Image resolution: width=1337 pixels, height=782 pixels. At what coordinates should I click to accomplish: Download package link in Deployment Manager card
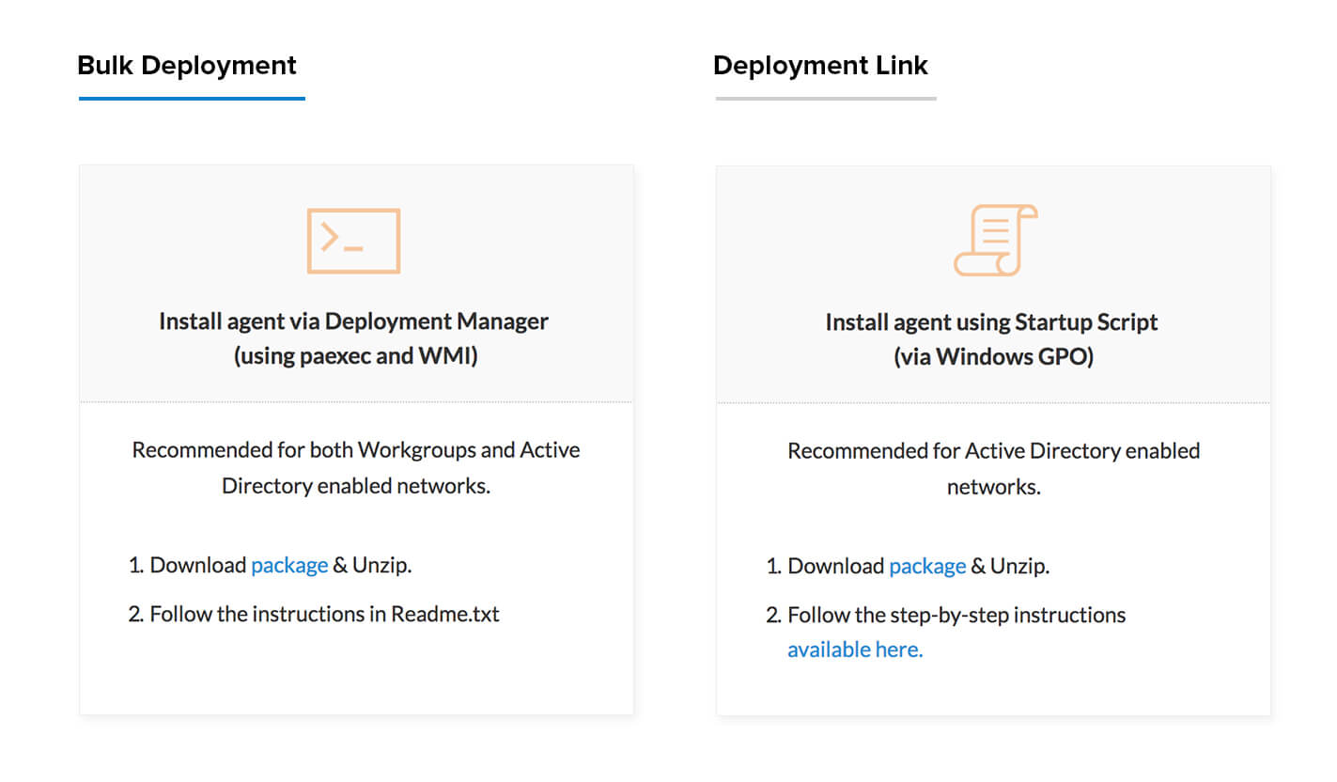pyautogui.click(x=289, y=566)
